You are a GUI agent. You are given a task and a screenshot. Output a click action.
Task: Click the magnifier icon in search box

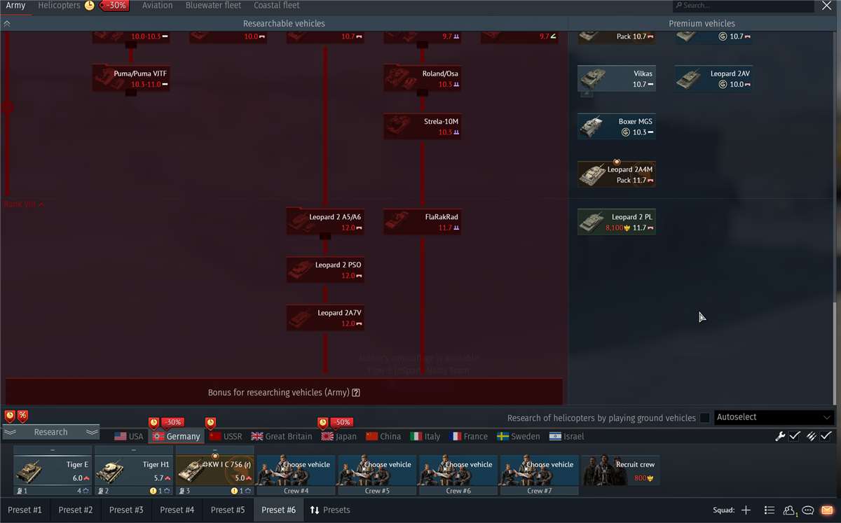tap(678, 6)
